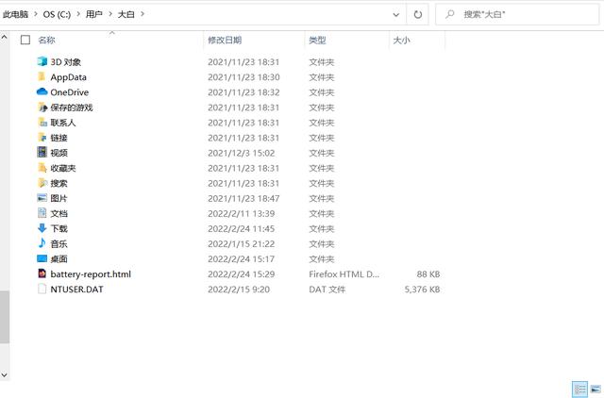
Task: Sort by 名称 column header
Action: [x=46, y=40]
